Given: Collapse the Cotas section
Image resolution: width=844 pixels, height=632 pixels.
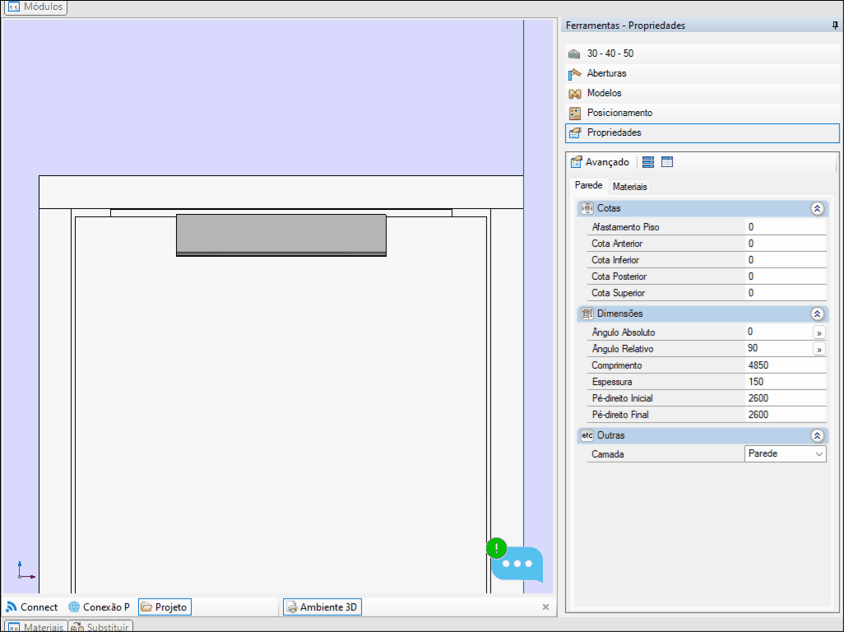Looking at the screenshot, I should [817, 209].
